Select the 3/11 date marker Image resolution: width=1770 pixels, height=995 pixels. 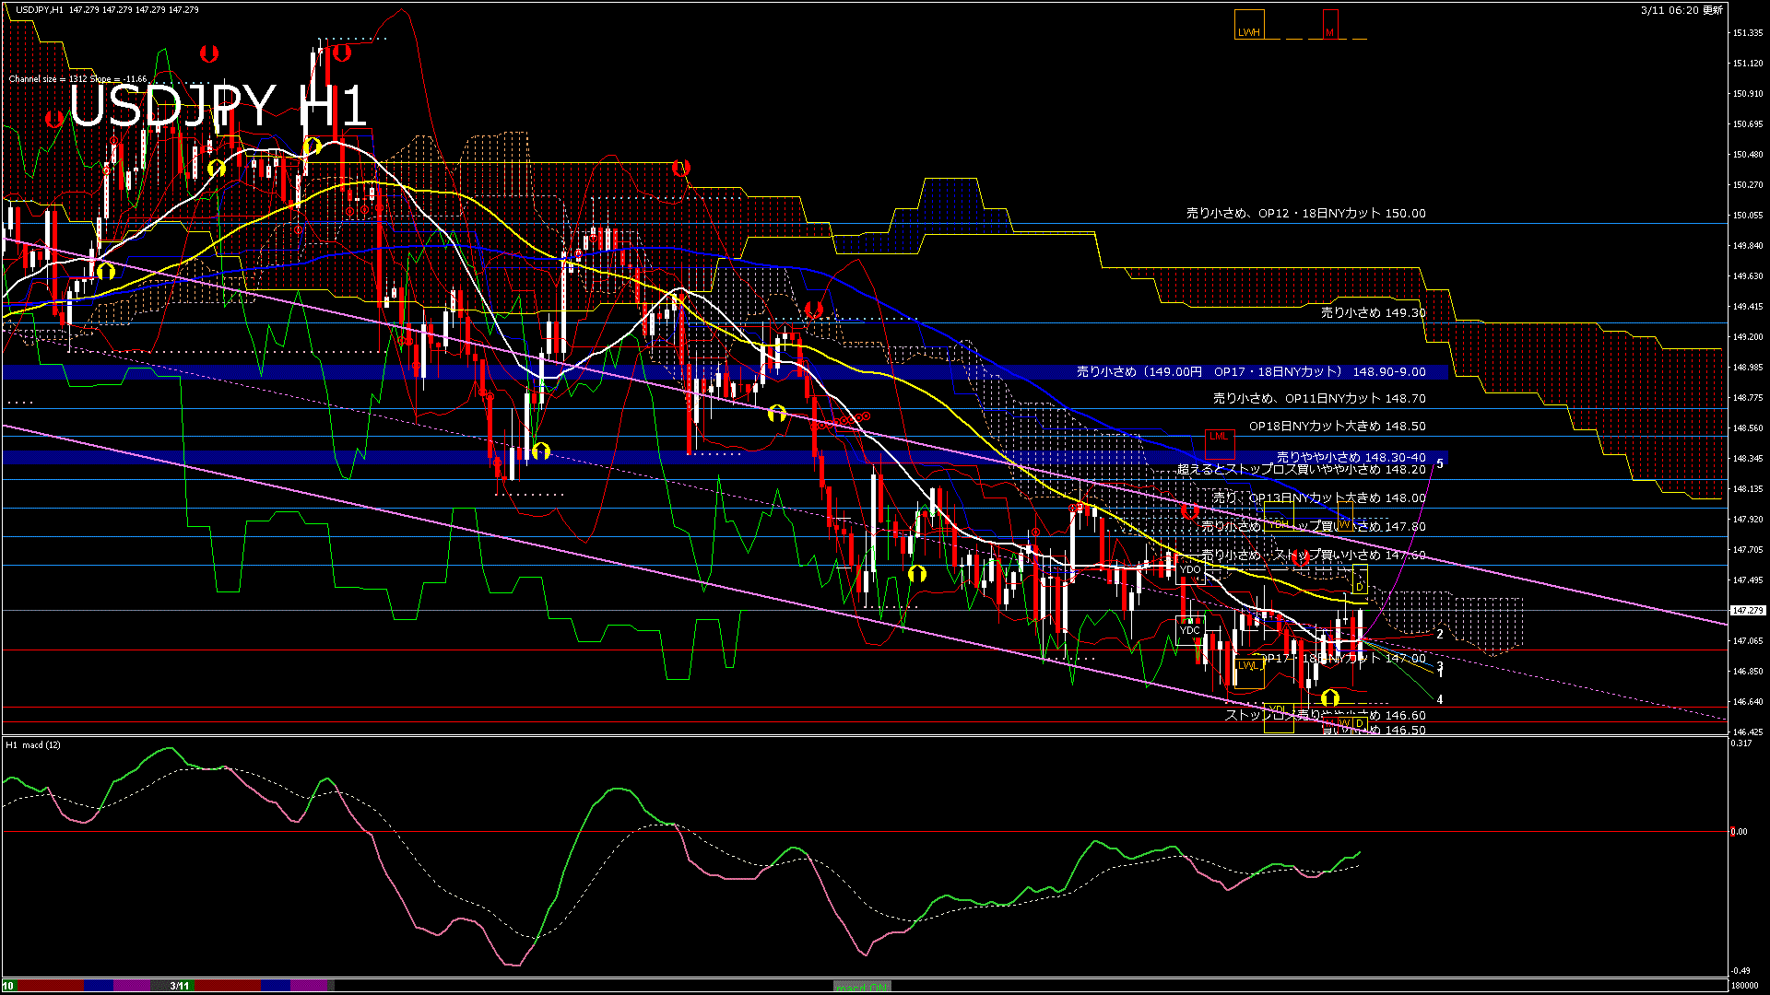point(179,986)
